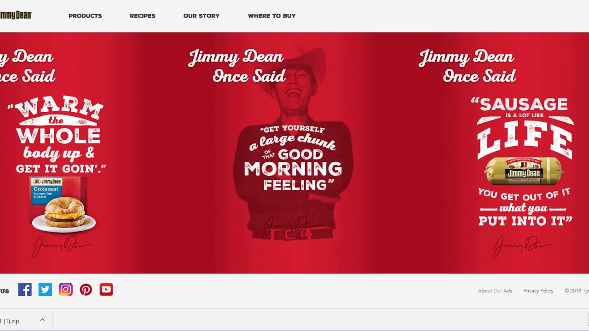
Task: Select the Croissant sandwich product image
Action: coord(63,205)
